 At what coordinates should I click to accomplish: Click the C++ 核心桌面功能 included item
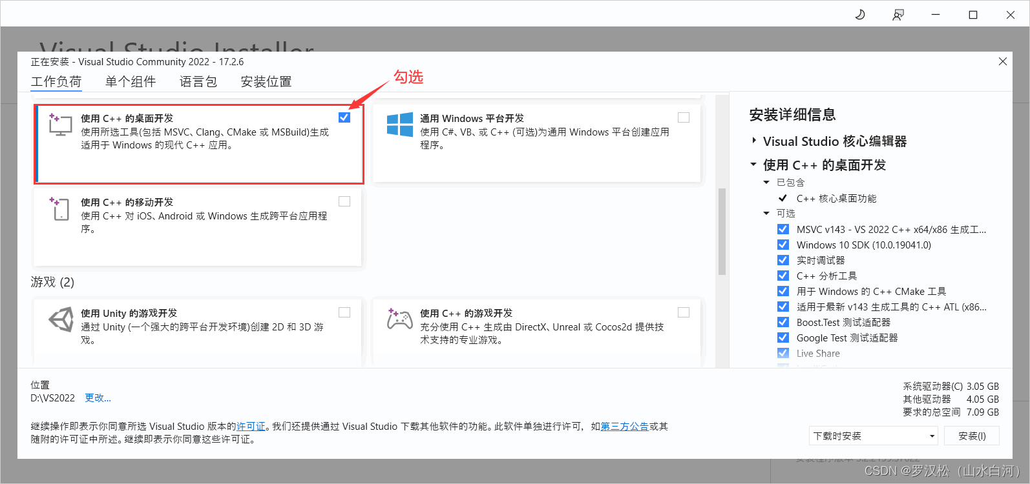pos(836,198)
